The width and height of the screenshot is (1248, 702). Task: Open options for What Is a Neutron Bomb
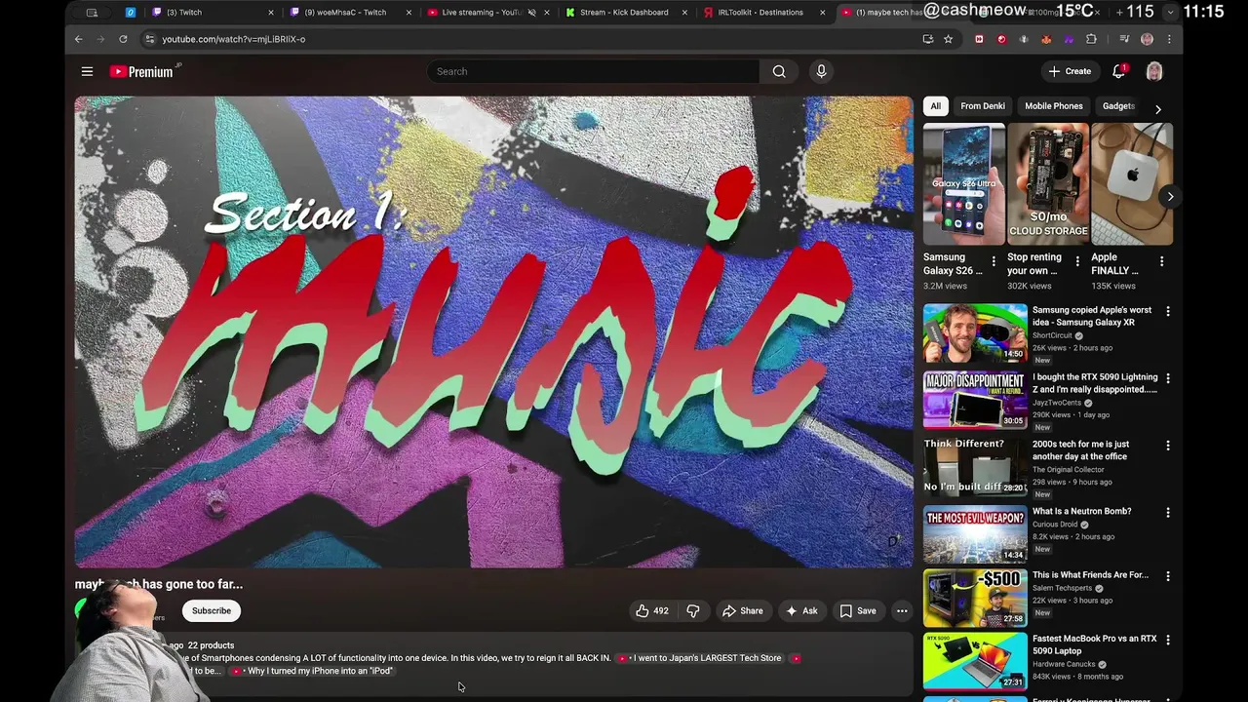click(1168, 513)
